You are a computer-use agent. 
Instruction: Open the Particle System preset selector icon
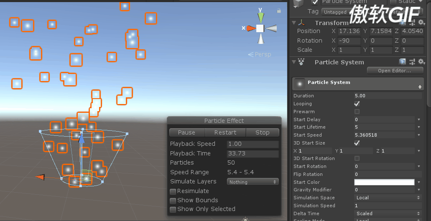412,62
